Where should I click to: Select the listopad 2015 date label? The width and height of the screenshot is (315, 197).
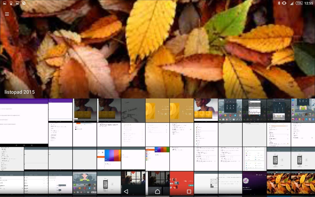pyautogui.click(x=20, y=92)
